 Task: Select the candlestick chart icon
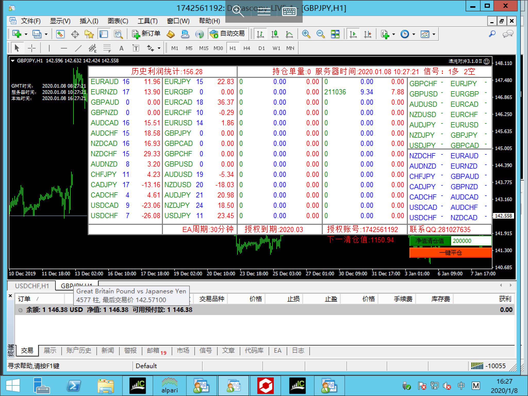pos(275,34)
